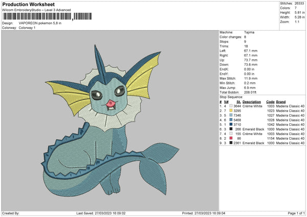Viewport: 307px width, 217px height.
Task: Click stitch count '3644' in row 1
Action: [x=237, y=106]
